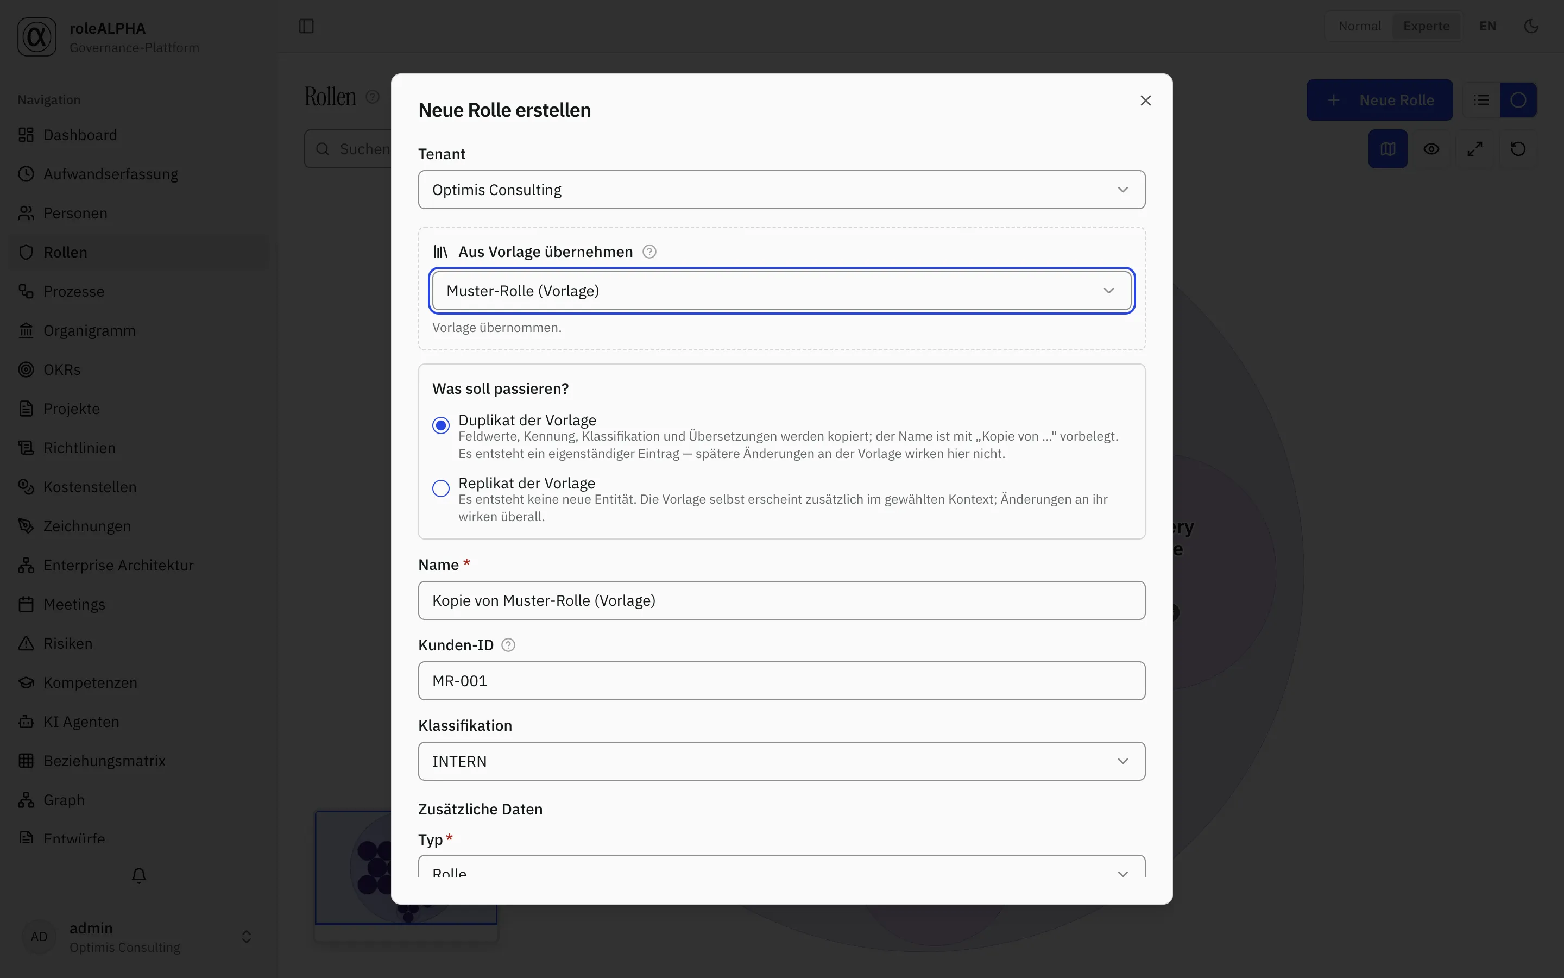Open Aufwandserfassung in navigation

[139, 174]
